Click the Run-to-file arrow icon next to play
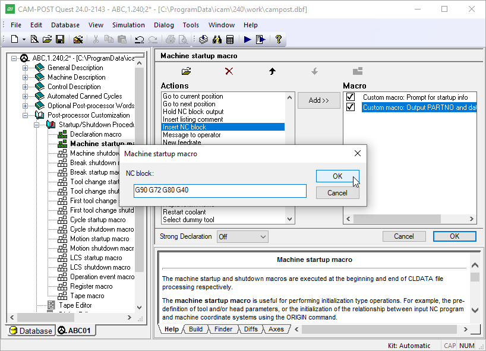This screenshot has height=351, width=486. pyautogui.click(x=261, y=39)
